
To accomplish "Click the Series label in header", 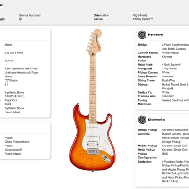I will tap(98, 19).
